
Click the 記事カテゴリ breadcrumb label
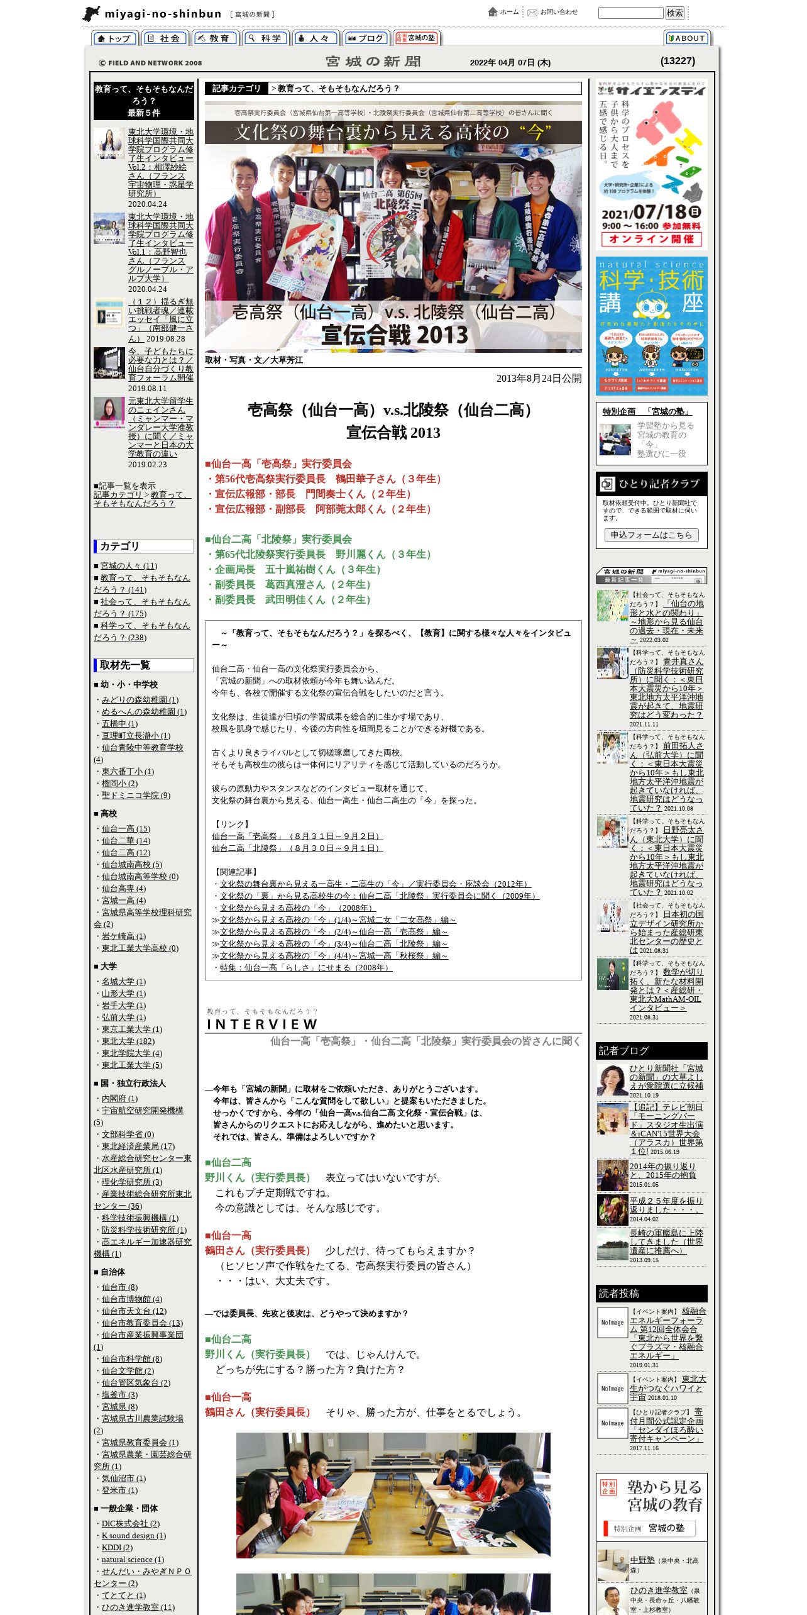[x=236, y=89]
